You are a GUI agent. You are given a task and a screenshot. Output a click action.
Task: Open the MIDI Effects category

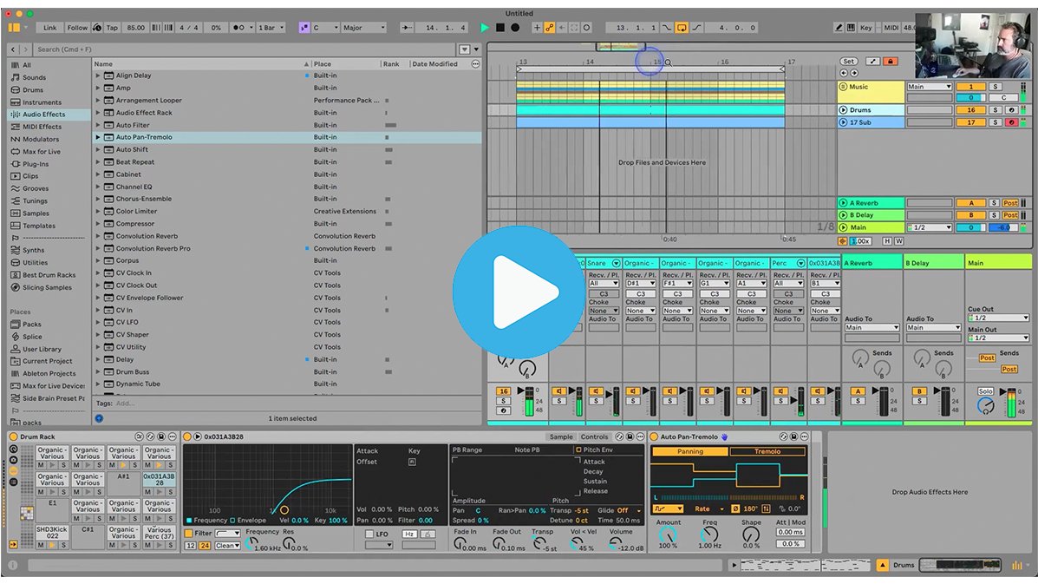click(42, 128)
